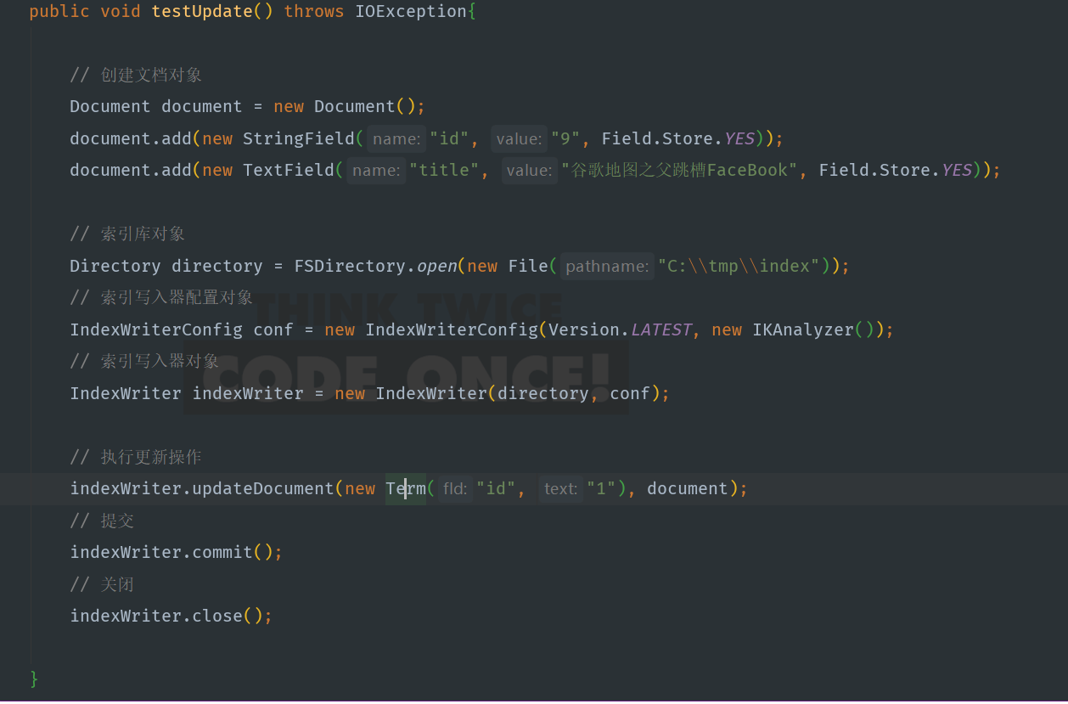Click the TextField class name
Image resolution: width=1068 pixels, height=704 pixels.
click(x=289, y=170)
